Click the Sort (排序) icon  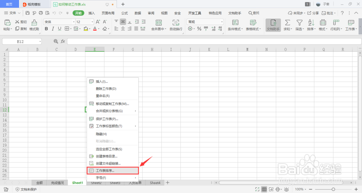pyautogui.click(x=311, y=22)
